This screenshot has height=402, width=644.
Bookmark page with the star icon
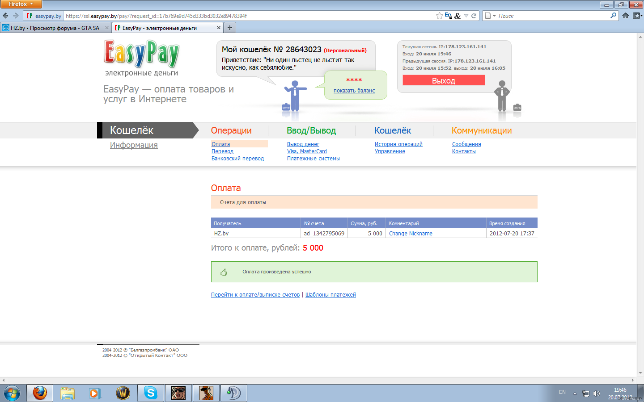440,16
